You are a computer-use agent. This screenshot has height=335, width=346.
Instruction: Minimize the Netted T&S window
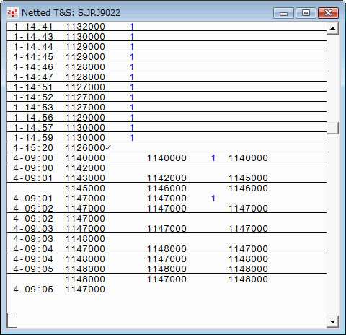[283, 13]
